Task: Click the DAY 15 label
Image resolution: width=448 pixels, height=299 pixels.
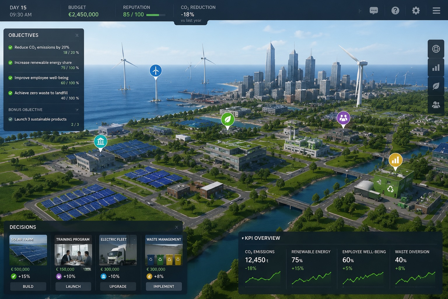Action: tap(18, 8)
